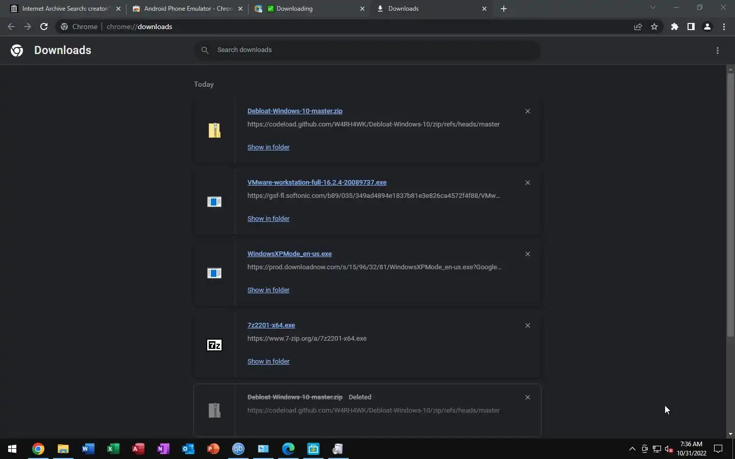The image size is (735, 459).
Task: Open PowerPoint from the taskbar
Action: pos(213,449)
